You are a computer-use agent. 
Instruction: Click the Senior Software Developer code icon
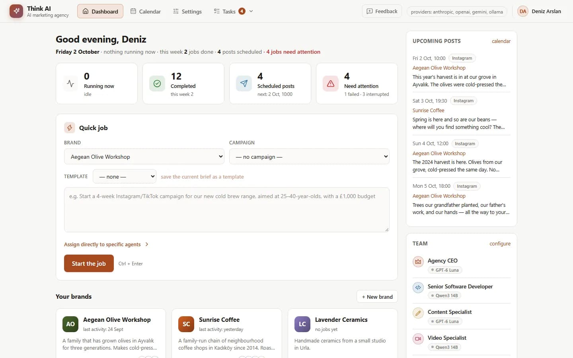pos(418,287)
